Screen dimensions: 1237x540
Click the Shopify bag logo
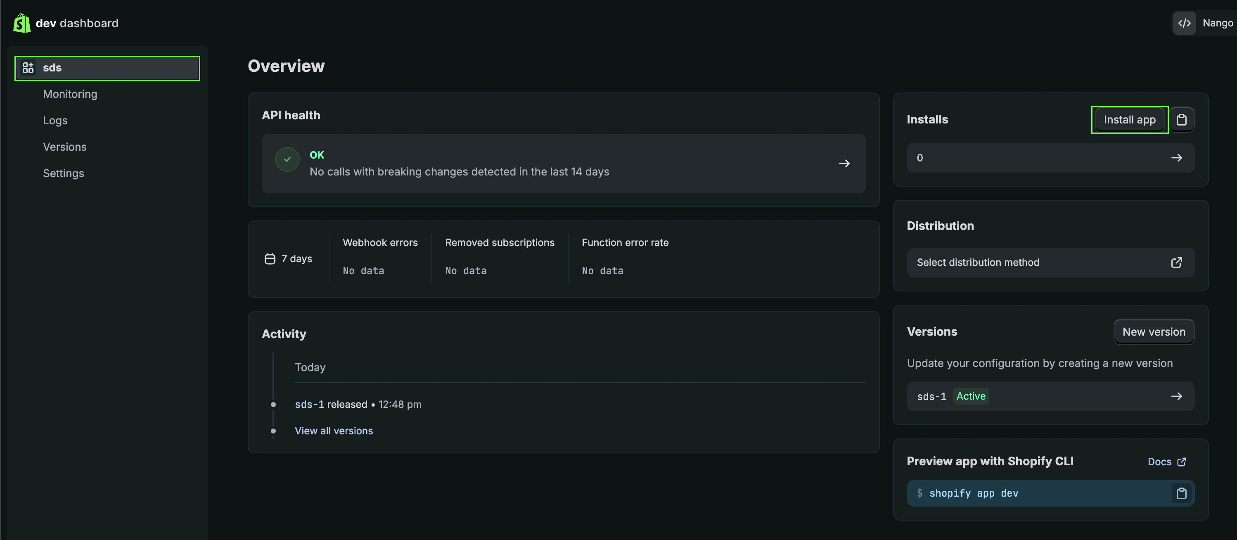(x=21, y=23)
